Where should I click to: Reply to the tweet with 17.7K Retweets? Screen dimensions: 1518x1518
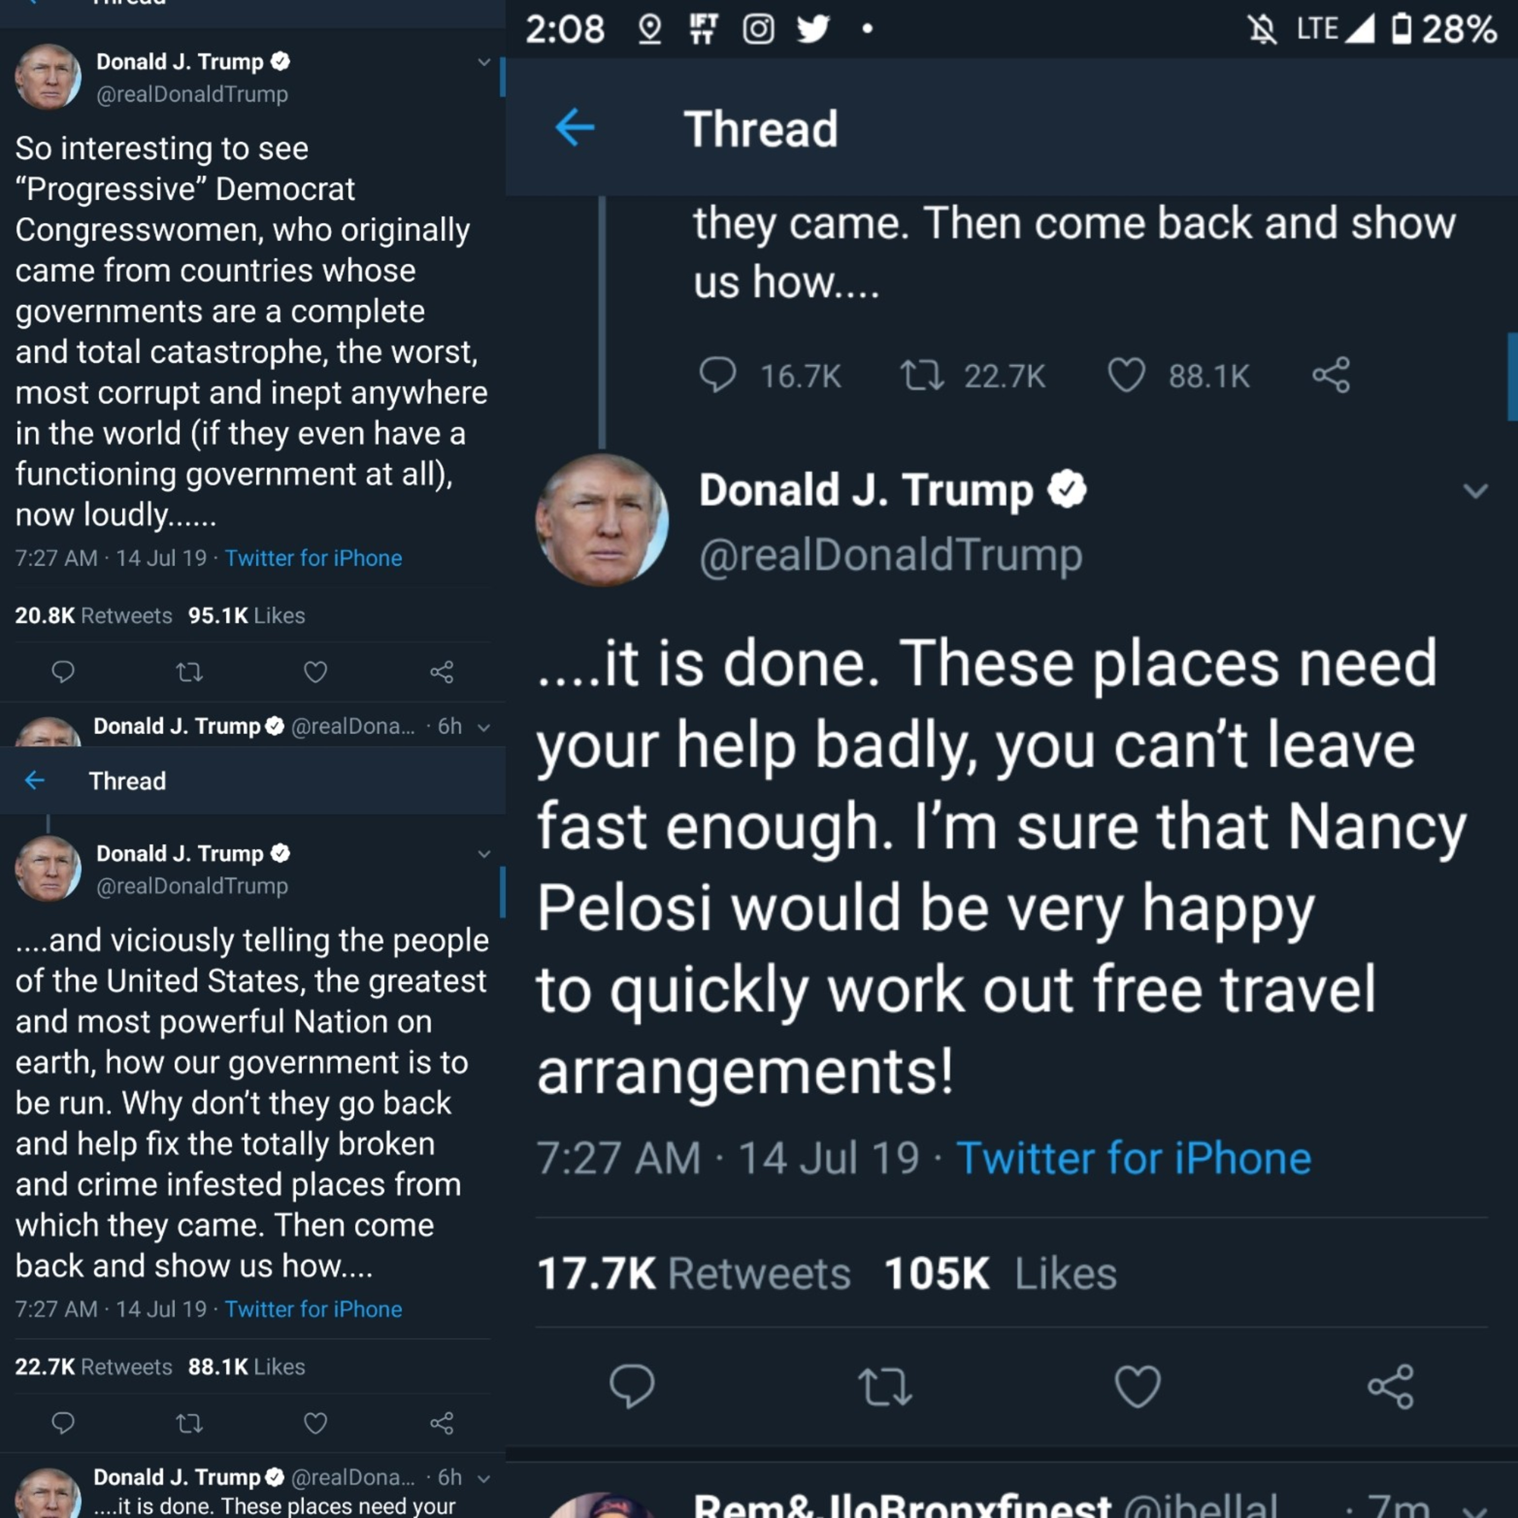tap(631, 1386)
